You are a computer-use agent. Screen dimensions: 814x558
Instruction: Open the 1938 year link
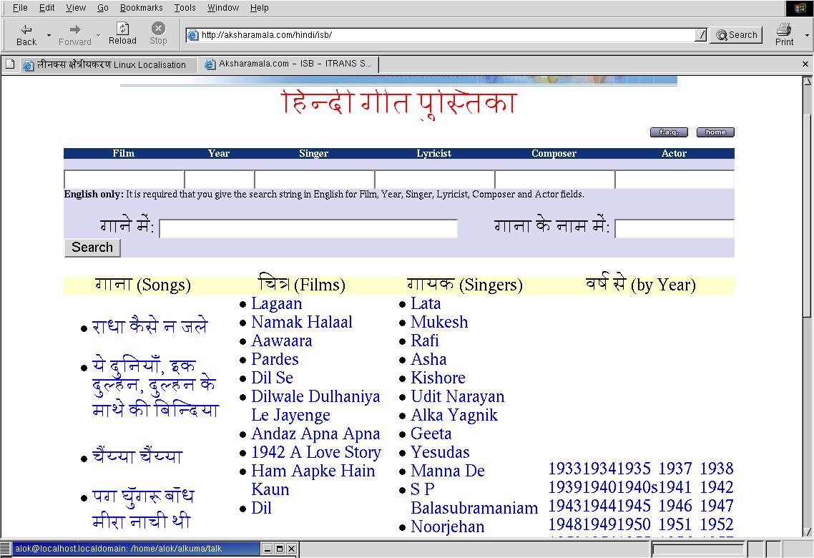point(717,469)
